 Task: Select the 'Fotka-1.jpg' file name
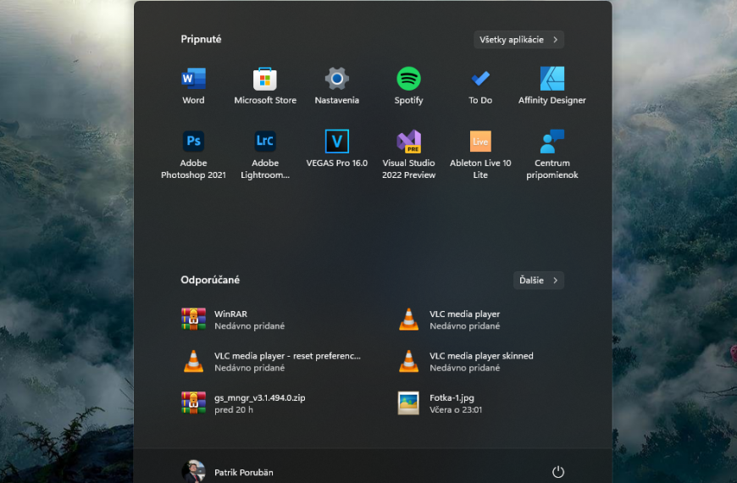click(452, 397)
